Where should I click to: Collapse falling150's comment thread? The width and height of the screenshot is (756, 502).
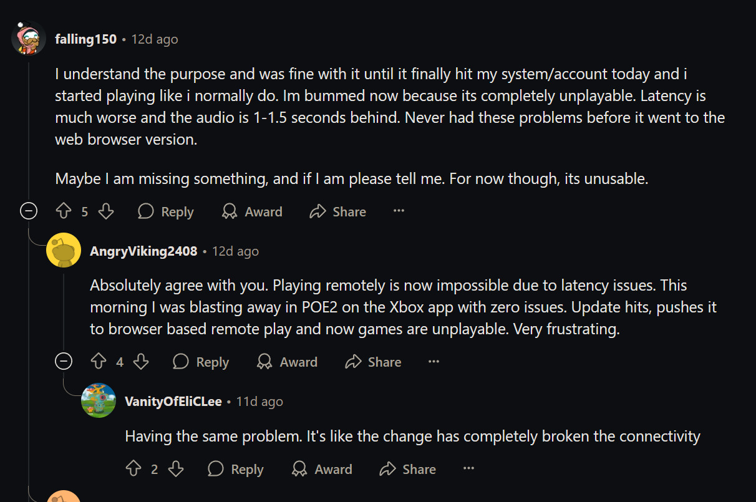pos(29,212)
